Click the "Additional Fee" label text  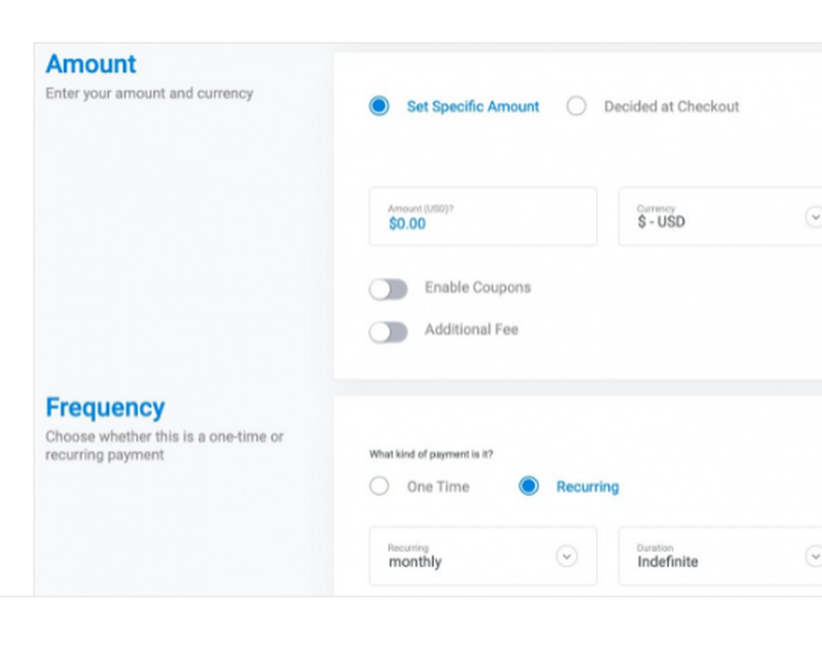(472, 330)
